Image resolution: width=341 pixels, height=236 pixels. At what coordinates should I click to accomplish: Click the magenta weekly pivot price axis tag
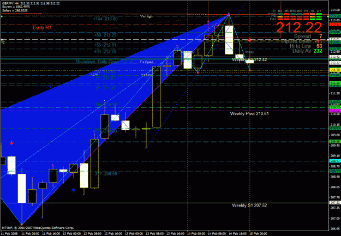[x=336, y=111]
